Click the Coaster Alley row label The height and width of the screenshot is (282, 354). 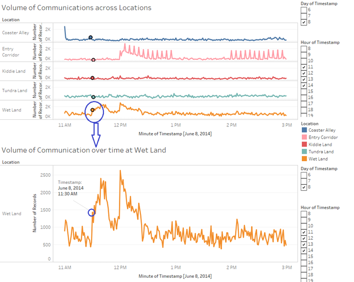pyautogui.click(x=16, y=33)
